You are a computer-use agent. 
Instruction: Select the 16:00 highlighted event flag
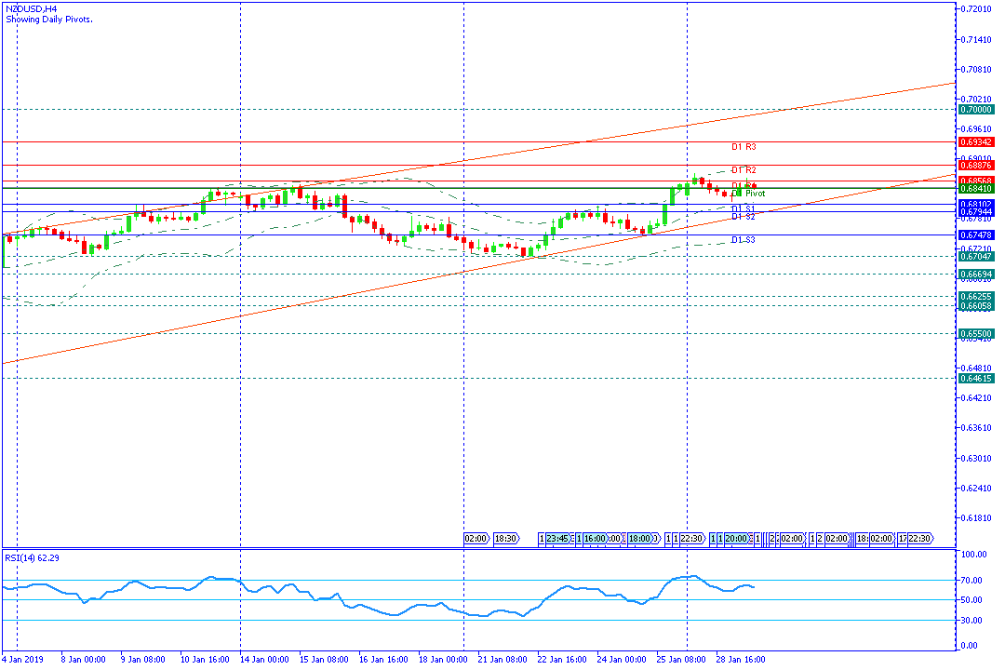(x=594, y=539)
